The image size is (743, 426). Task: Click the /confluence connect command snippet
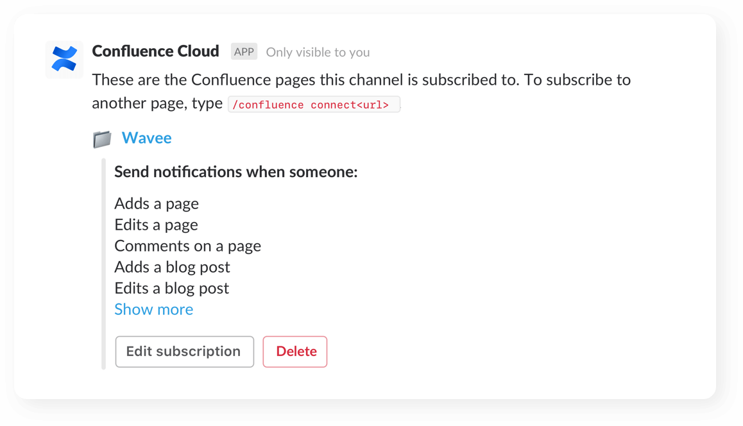314,104
